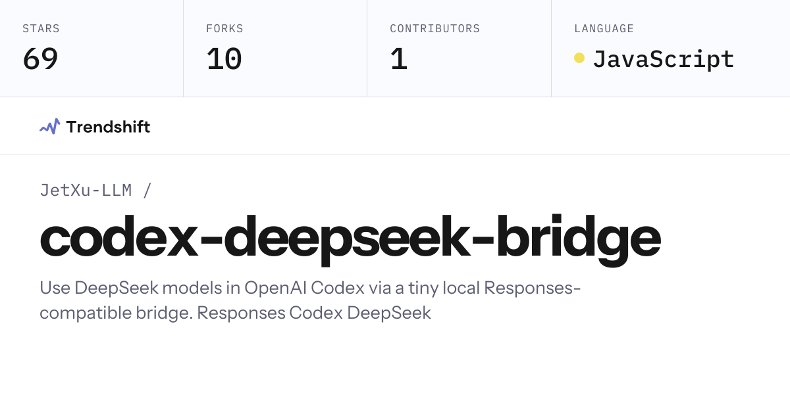Click the text 'compatible bridge. Responses Codex DeepSeek'

click(x=235, y=313)
